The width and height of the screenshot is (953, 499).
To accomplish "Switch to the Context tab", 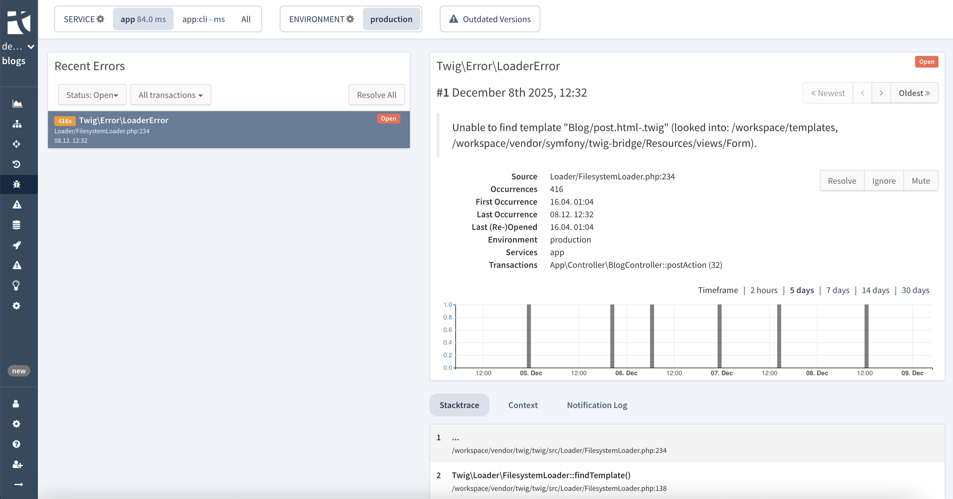I will (523, 405).
